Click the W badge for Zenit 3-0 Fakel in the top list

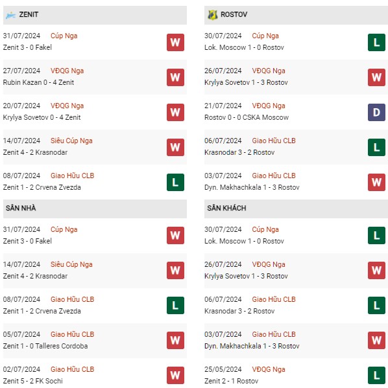[175, 42]
